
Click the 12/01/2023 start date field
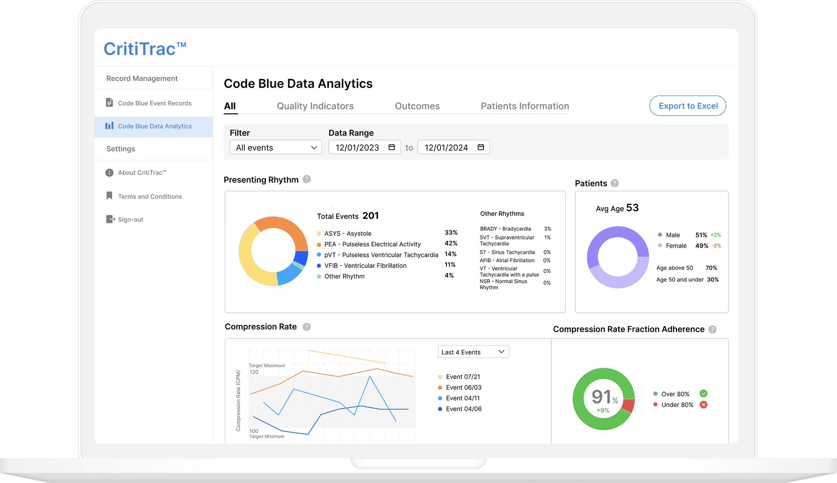pos(357,147)
